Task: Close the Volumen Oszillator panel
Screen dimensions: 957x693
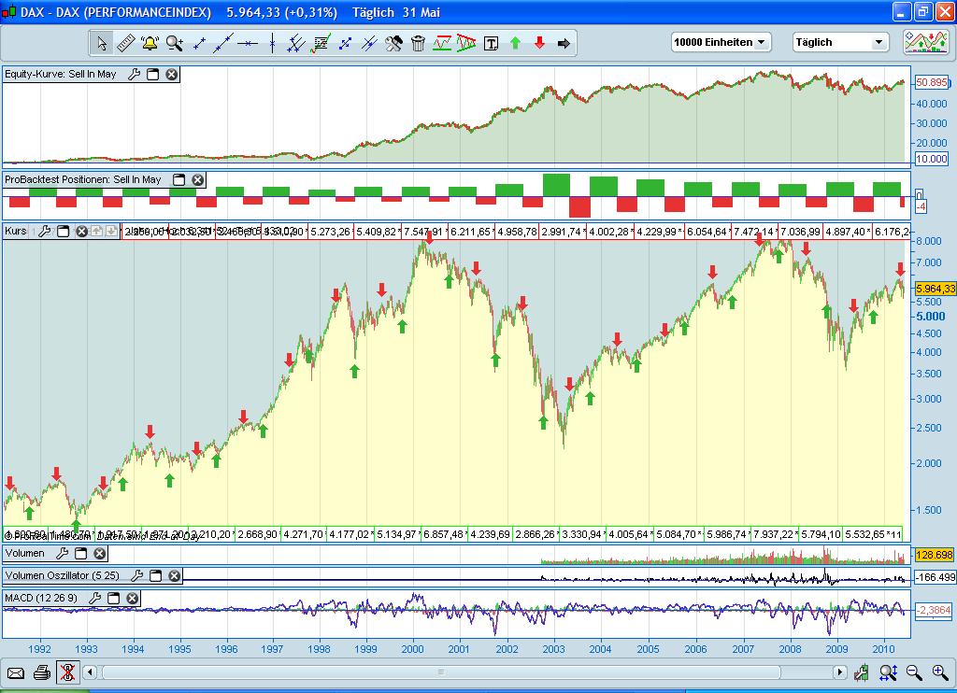Action: click(x=175, y=575)
